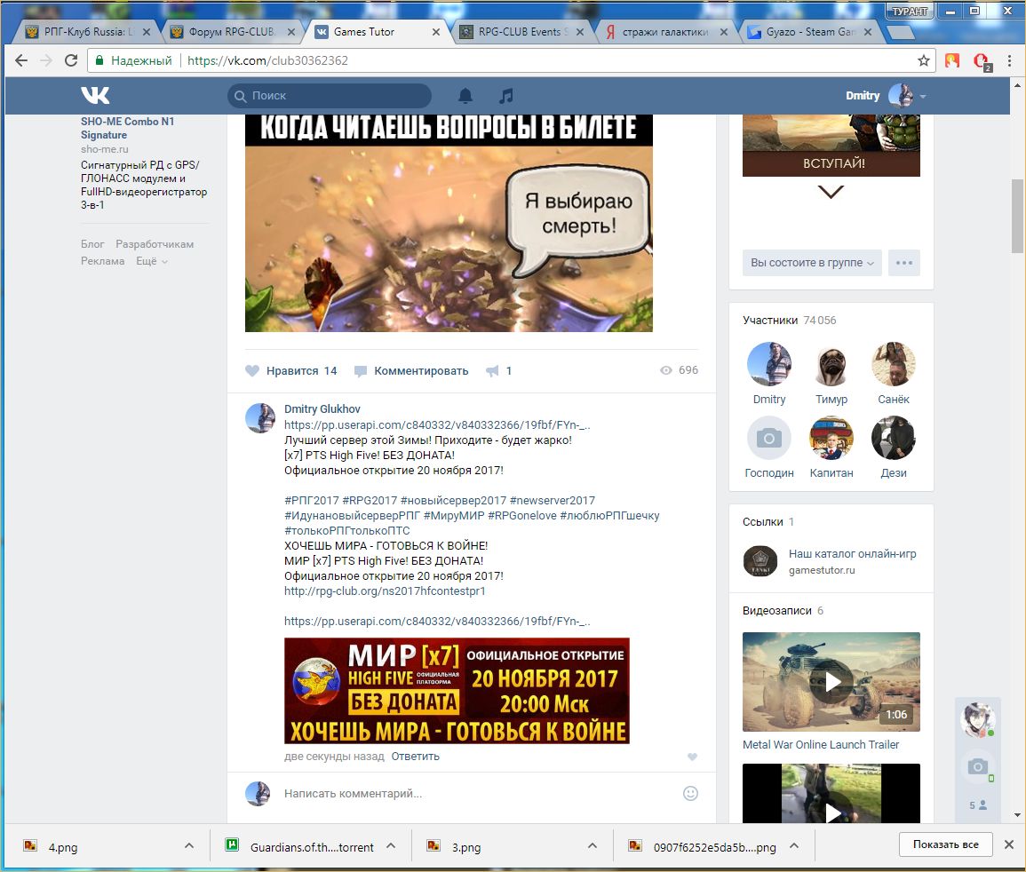Click the browser back arrow
The height and width of the screenshot is (872, 1026).
(x=21, y=61)
